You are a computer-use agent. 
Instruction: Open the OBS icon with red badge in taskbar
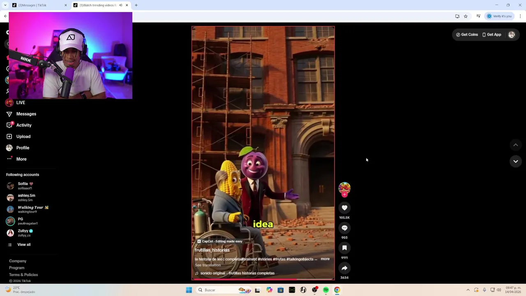click(315, 290)
